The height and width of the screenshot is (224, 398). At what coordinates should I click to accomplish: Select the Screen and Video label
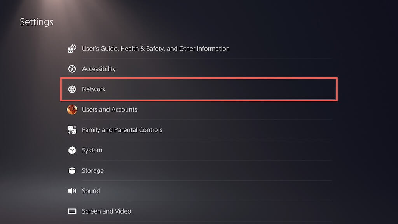[x=106, y=211]
